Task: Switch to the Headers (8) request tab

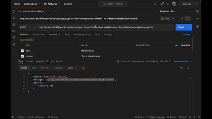Action: pos(55,34)
